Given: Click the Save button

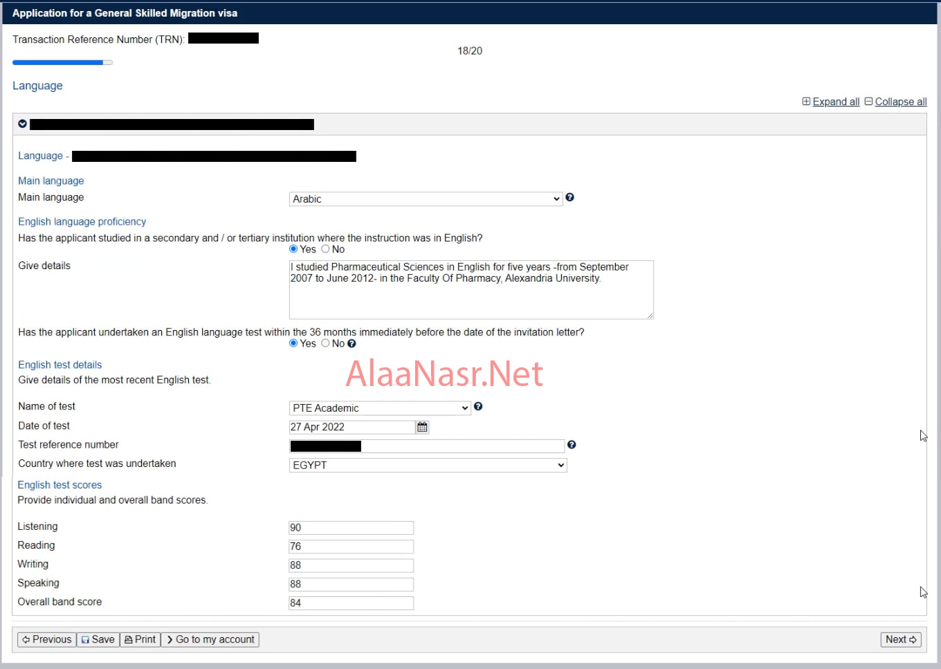Looking at the screenshot, I should (x=98, y=639).
